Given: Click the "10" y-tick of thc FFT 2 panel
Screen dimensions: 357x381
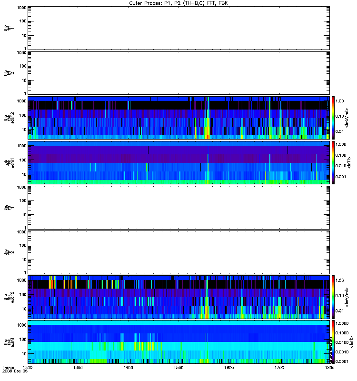Looking at the screenshot, I should (24, 260).
